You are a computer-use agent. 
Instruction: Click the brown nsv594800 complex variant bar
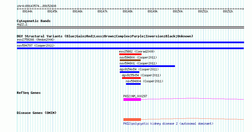pos(130,60)
